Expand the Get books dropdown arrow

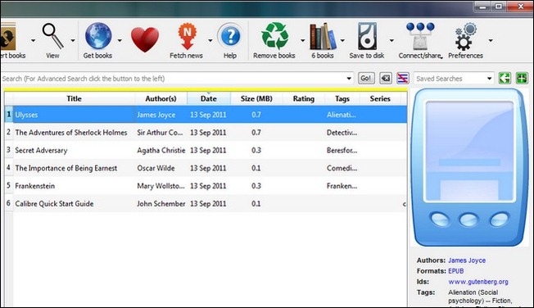(120, 40)
